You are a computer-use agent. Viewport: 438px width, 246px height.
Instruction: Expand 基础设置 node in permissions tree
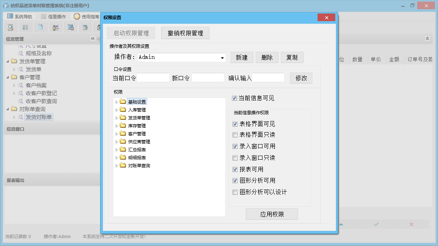coord(117,102)
